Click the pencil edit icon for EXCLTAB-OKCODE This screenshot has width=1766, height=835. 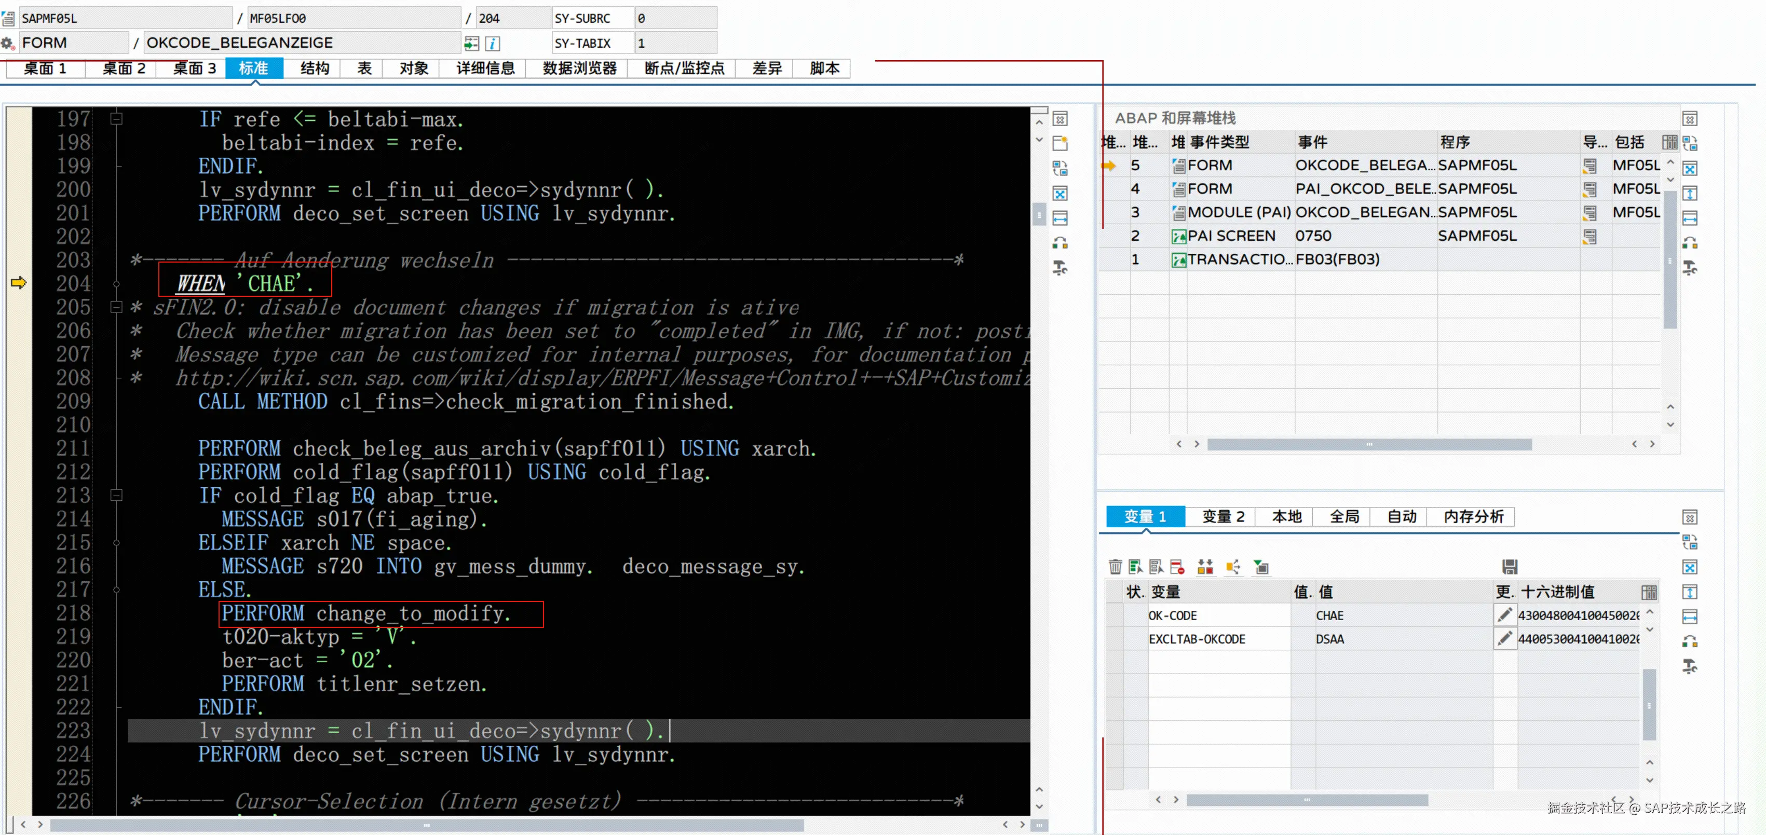click(1504, 638)
